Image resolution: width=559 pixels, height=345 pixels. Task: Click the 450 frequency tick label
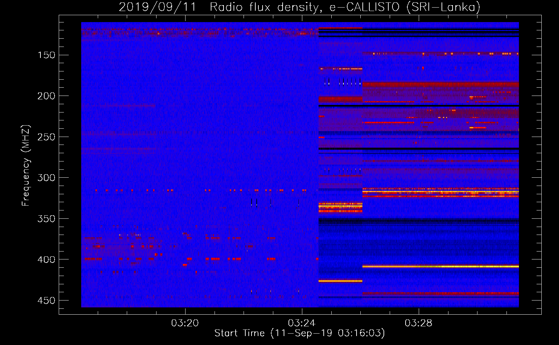click(x=46, y=300)
